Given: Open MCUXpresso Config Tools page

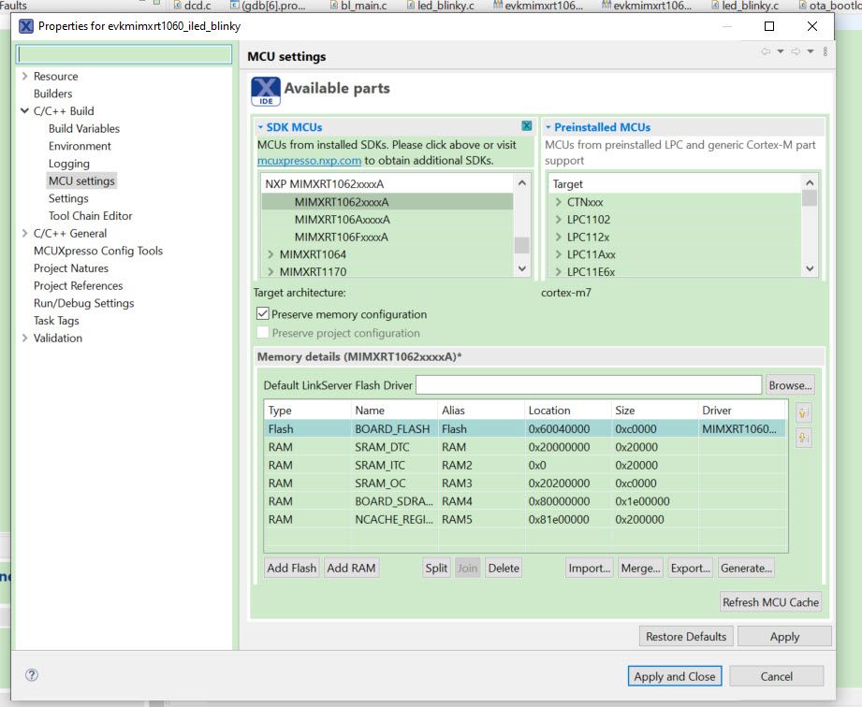Looking at the screenshot, I should click(x=98, y=251).
